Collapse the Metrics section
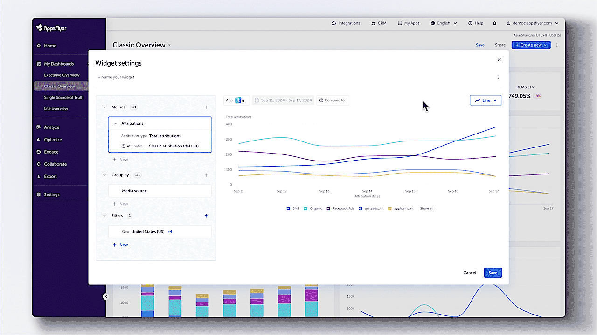 pos(104,107)
